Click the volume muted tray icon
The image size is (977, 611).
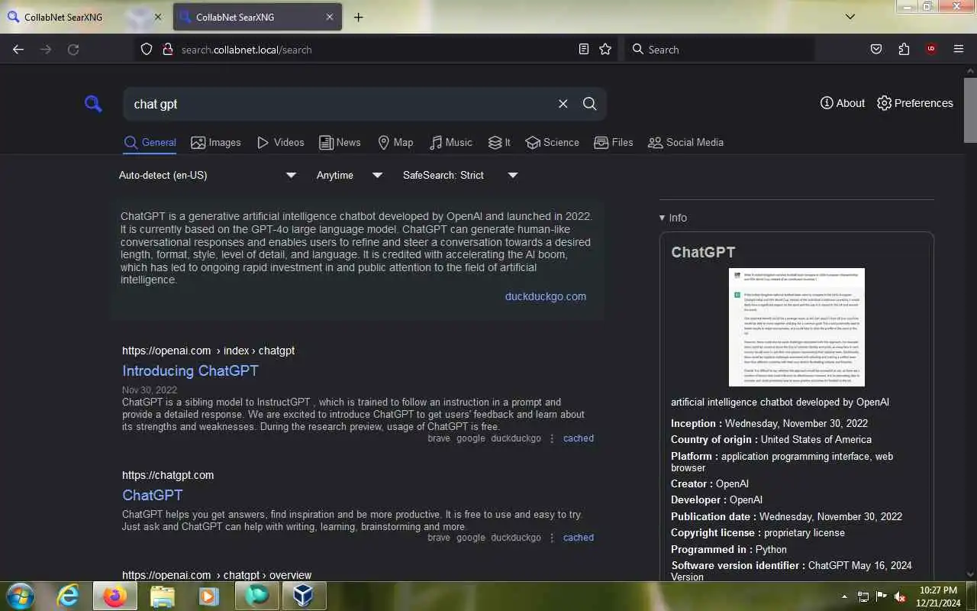click(900, 596)
